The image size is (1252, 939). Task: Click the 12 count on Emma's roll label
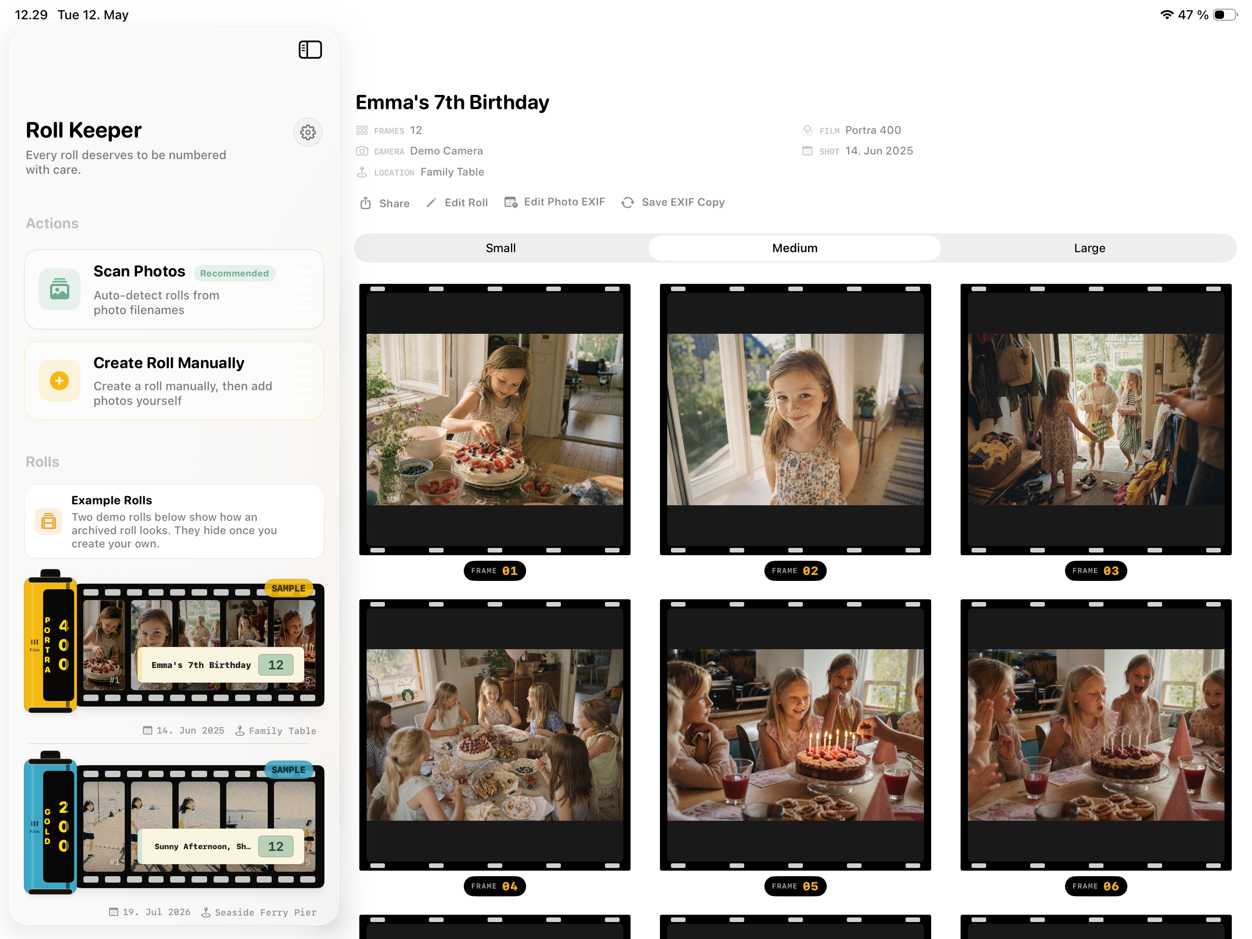point(275,665)
